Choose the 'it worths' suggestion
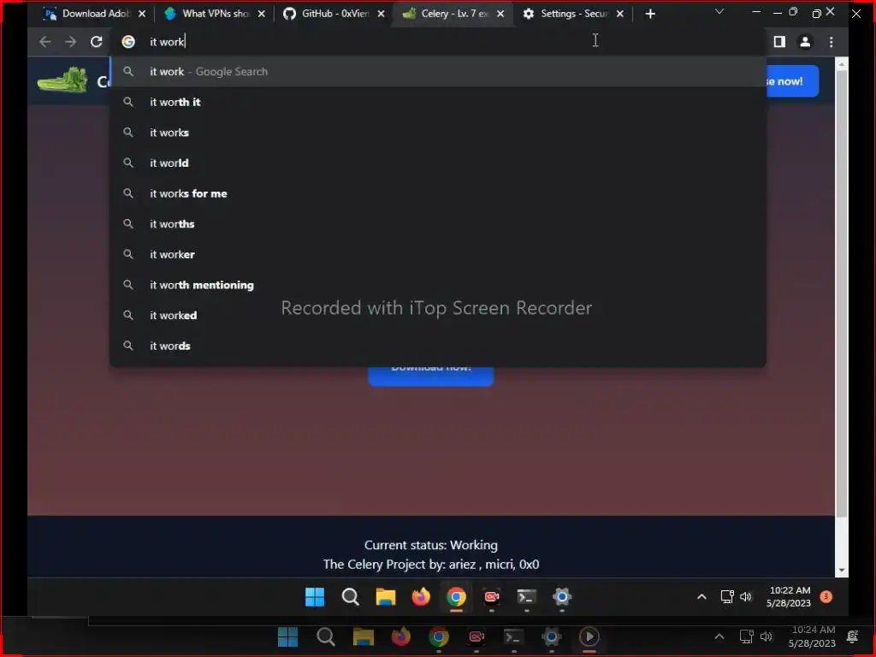 coord(438,224)
